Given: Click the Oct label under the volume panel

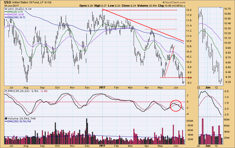Looking at the screenshot, I should tap(57, 146).
